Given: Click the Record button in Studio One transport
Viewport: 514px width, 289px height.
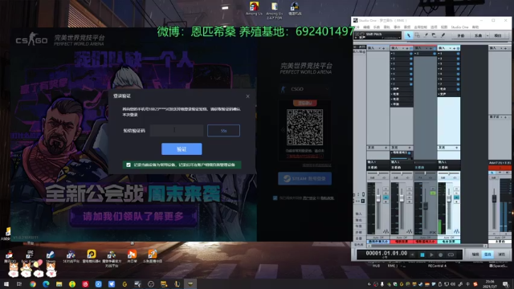Looking at the screenshot, I should click(441, 254).
